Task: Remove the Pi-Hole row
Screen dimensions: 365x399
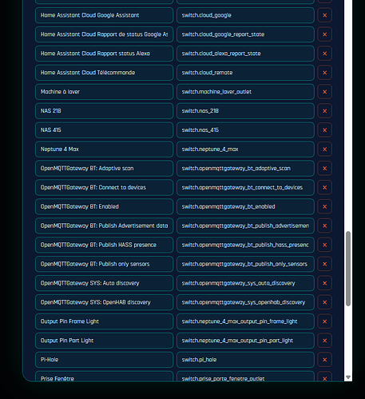Action: click(324, 360)
